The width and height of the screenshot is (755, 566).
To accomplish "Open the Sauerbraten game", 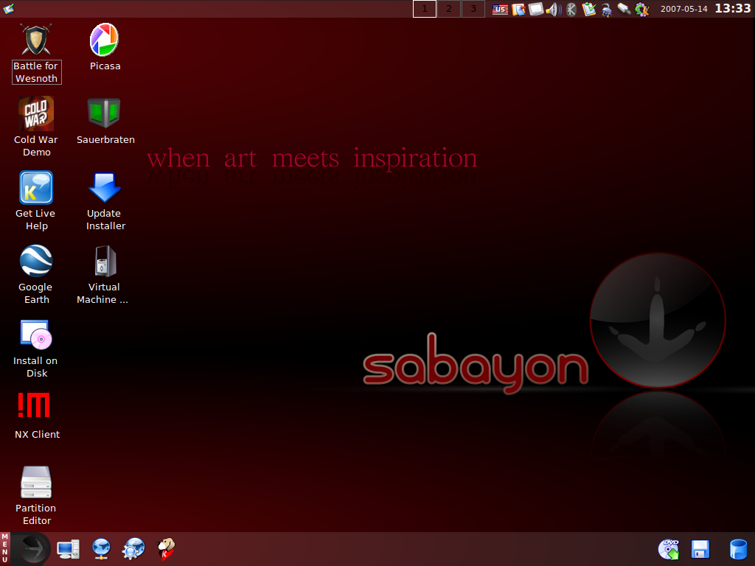I will (x=105, y=112).
